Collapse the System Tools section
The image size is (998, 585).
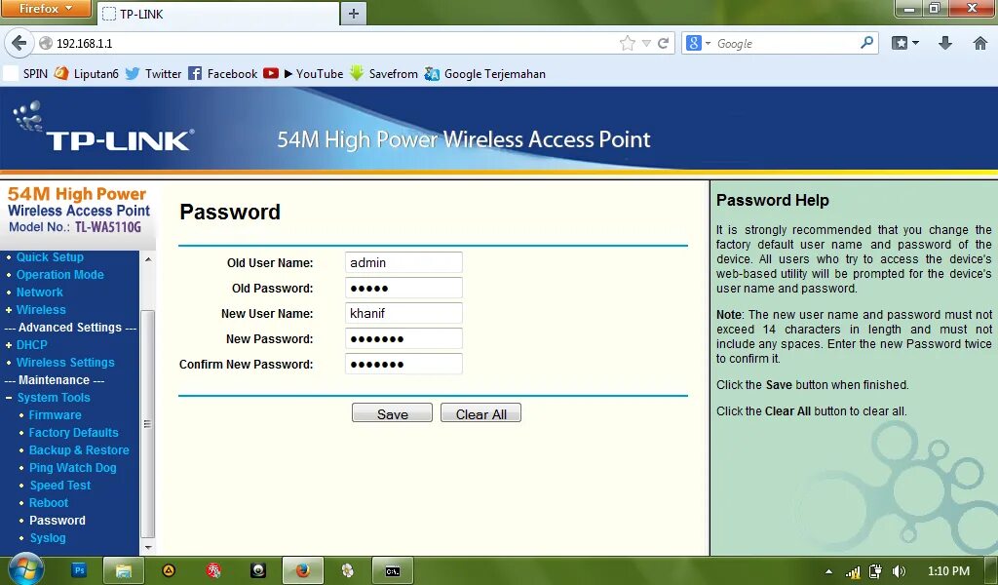tap(9, 398)
